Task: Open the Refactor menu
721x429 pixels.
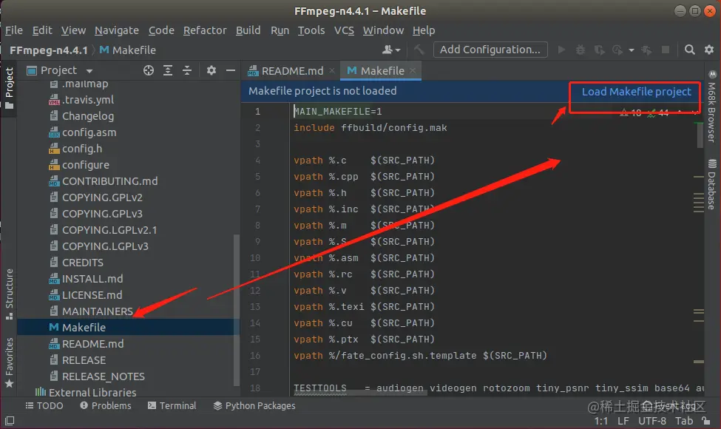Action: 205,30
